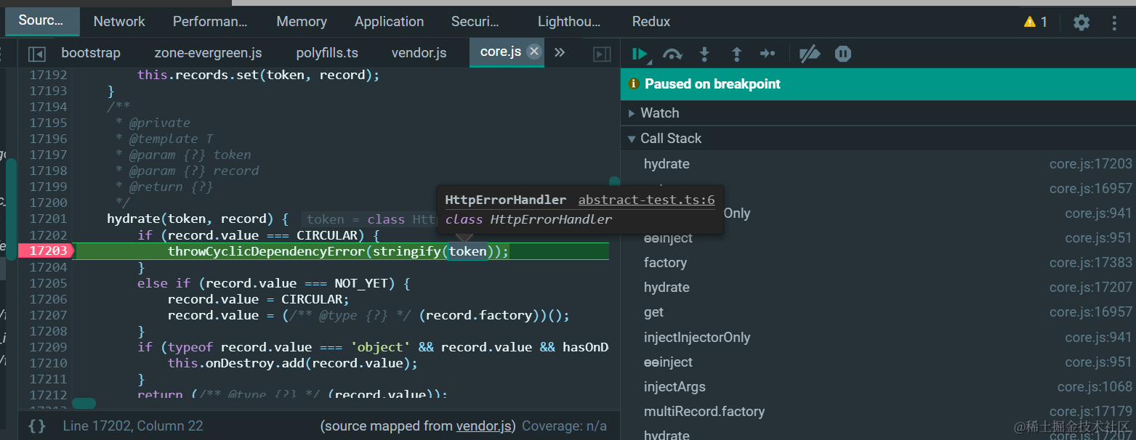Resume script execution
1136x440 pixels.
pyautogui.click(x=640, y=54)
